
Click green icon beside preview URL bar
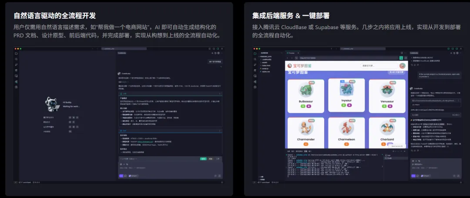[401, 58]
